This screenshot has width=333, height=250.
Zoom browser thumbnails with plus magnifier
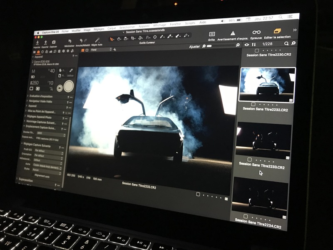tap(293, 43)
